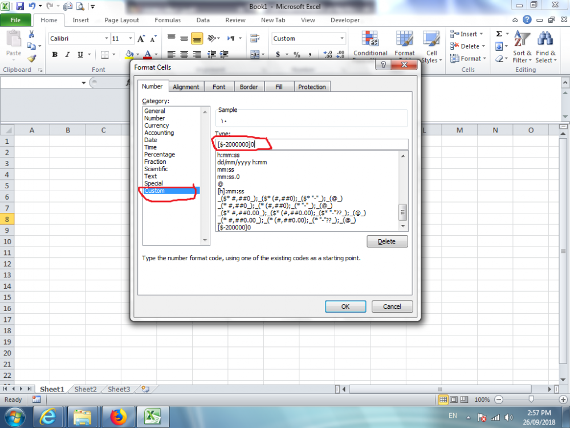Click the Windows Start button
Viewport: 570px width, 428px height.
15,417
